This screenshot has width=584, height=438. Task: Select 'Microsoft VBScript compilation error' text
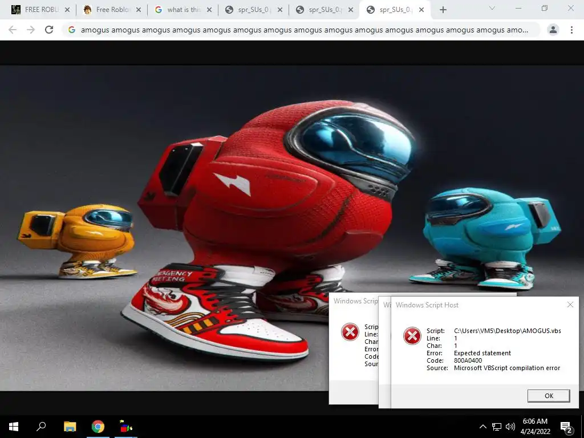click(x=507, y=368)
